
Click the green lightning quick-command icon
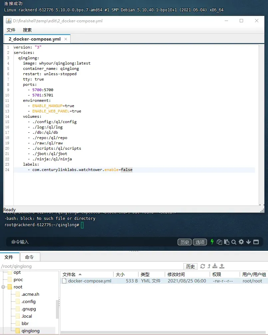pos(212,242)
